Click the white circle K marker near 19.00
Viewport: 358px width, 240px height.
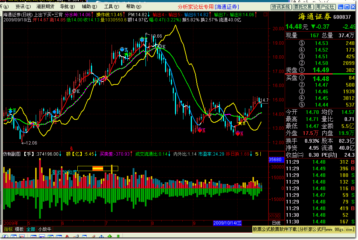point(160,46)
